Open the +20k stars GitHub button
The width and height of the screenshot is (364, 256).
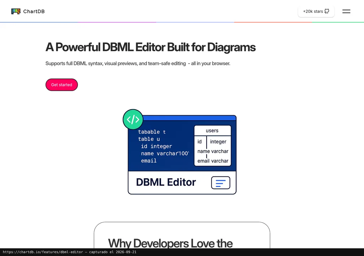(316, 11)
